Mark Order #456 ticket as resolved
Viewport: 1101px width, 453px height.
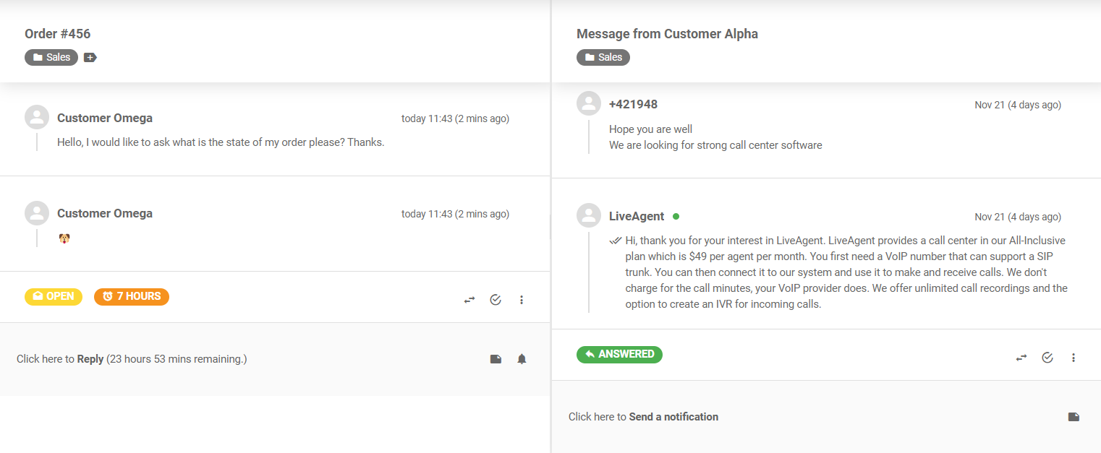click(496, 300)
